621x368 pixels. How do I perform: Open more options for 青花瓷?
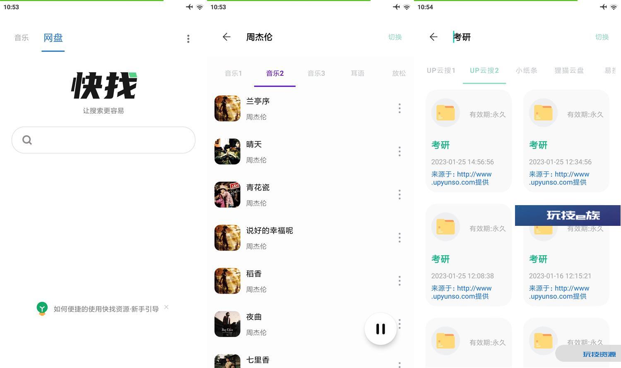[400, 194]
